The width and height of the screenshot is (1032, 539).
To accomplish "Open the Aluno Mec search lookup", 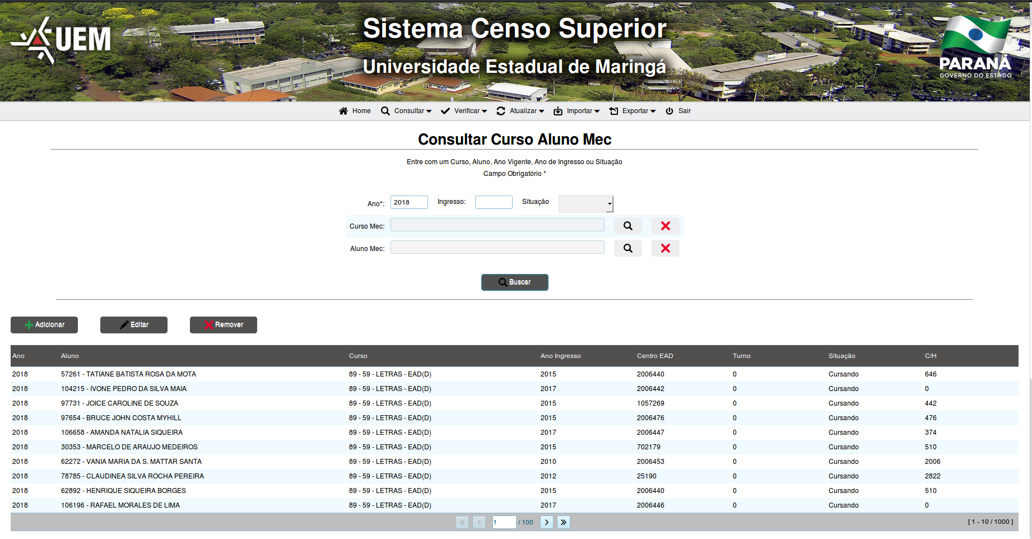I will point(627,248).
